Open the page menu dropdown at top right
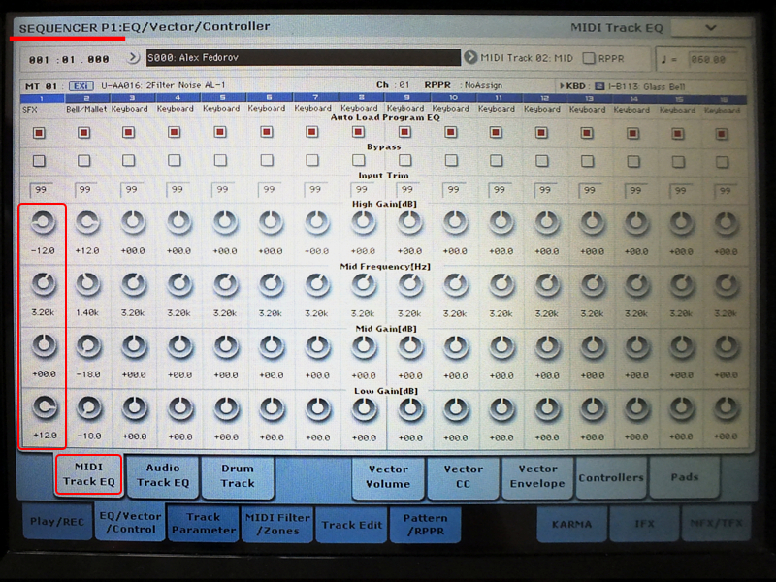 711,28
